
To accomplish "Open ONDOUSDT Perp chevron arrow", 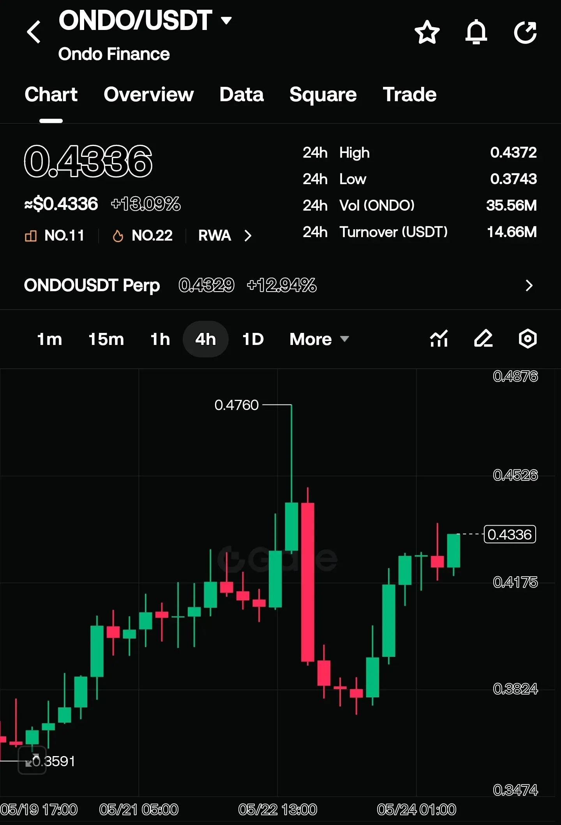I will 529,285.
